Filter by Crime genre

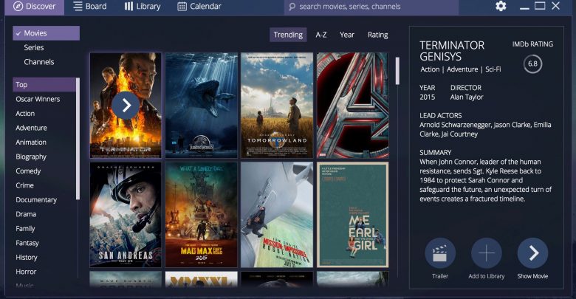point(24,185)
